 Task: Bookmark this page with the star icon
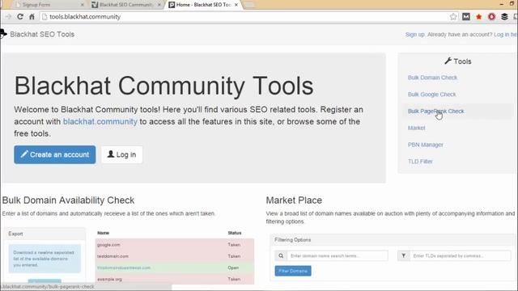pos(453,16)
